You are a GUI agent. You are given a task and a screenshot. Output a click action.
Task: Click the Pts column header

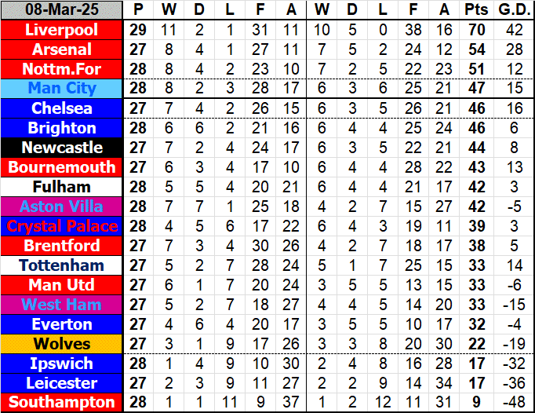(x=475, y=10)
